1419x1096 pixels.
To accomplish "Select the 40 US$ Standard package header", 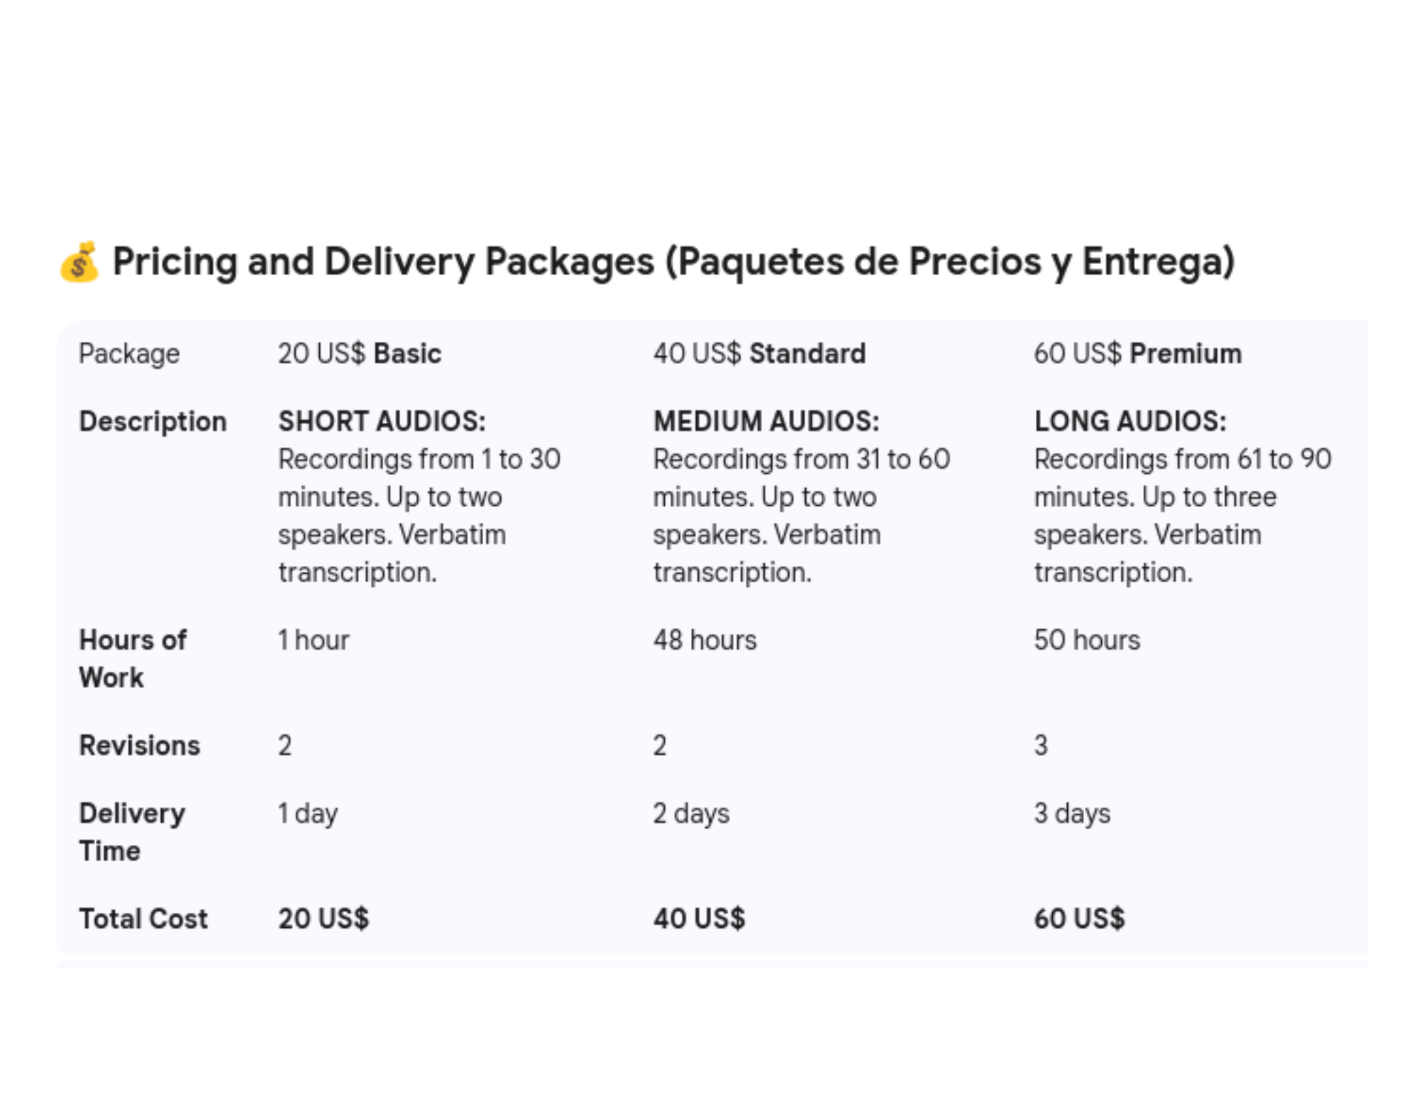I will pos(758,353).
